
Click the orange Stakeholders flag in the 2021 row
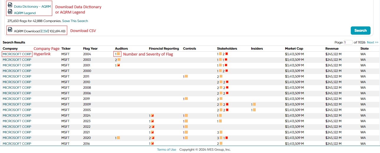(221, 132)
